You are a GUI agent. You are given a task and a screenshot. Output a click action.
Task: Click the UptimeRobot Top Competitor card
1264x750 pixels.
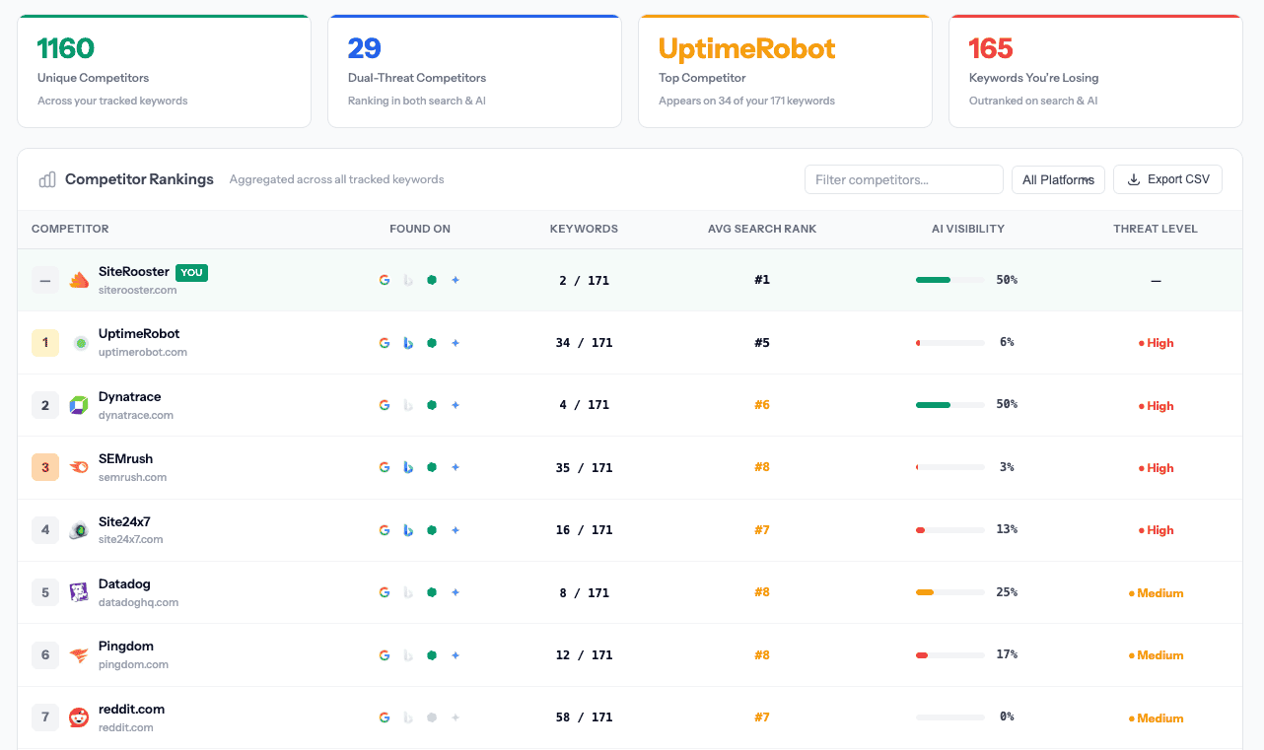click(x=785, y=71)
